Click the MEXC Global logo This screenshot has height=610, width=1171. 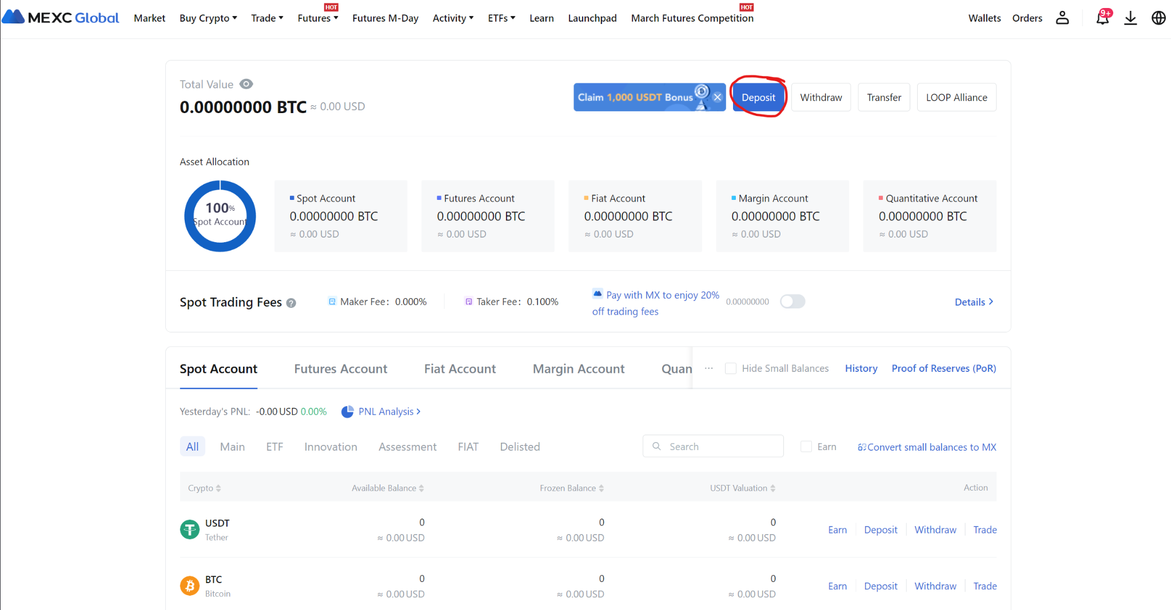[61, 17]
